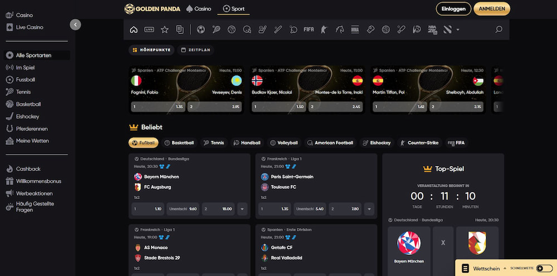This screenshot has height=276, width=557.
Task: Open the sportsbook home icon
Action: pos(134,30)
